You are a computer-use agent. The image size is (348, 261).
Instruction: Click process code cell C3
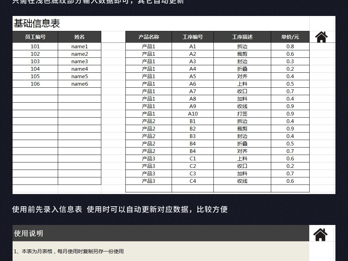193,174
